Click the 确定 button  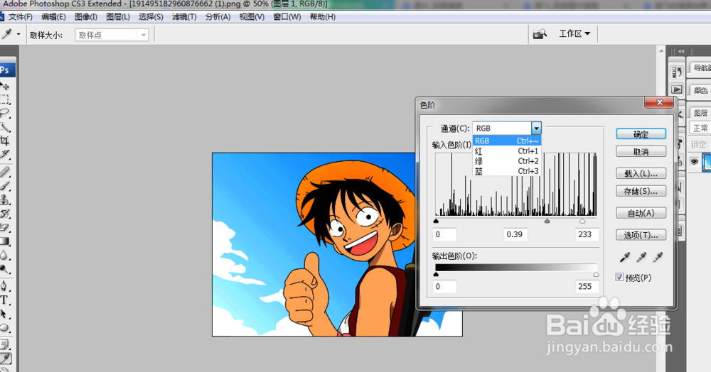(x=641, y=134)
